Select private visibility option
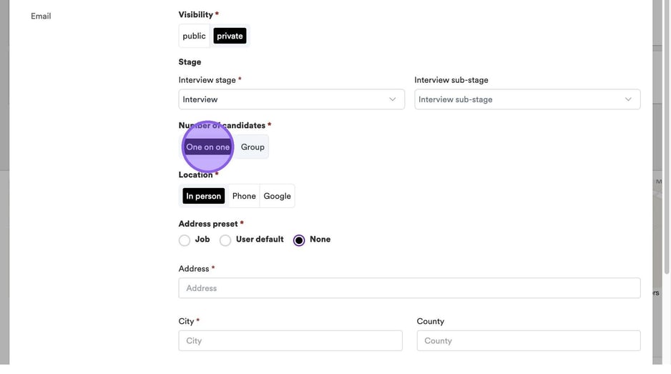This screenshot has width=671, height=374. tap(230, 36)
